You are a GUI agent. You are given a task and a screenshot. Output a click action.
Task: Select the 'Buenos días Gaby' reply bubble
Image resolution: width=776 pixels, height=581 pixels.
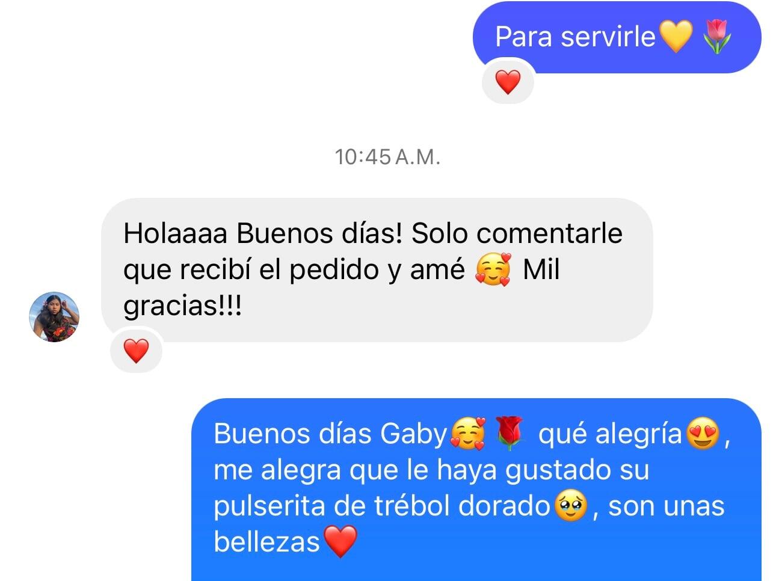(x=476, y=490)
